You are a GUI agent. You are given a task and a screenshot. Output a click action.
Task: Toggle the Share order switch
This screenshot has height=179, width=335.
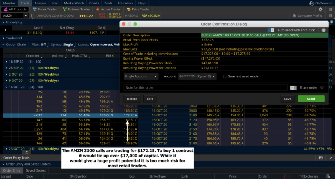click(x=293, y=87)
